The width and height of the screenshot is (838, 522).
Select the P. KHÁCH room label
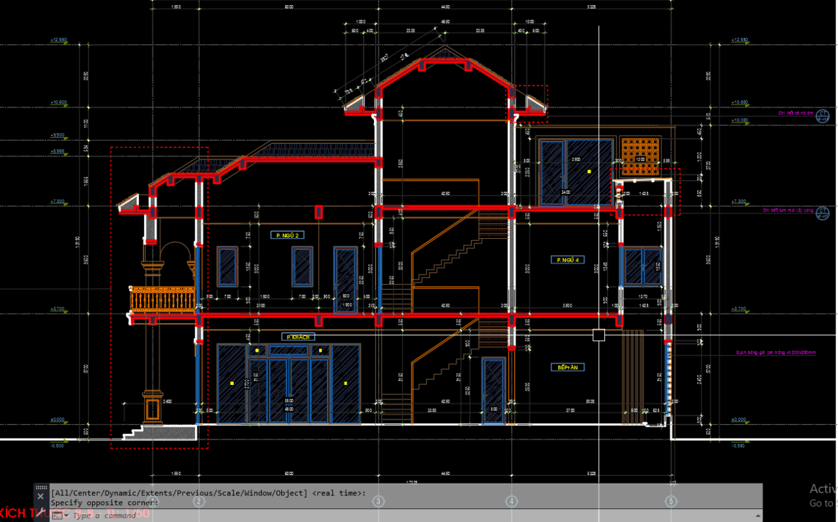pos(298,337)
